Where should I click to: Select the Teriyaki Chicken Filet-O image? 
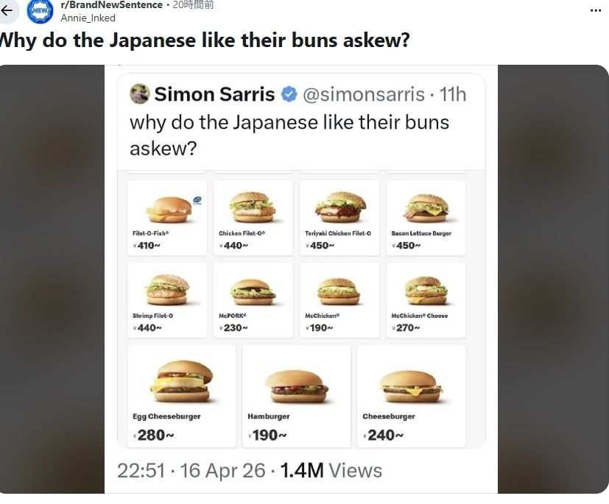[339, 207]
